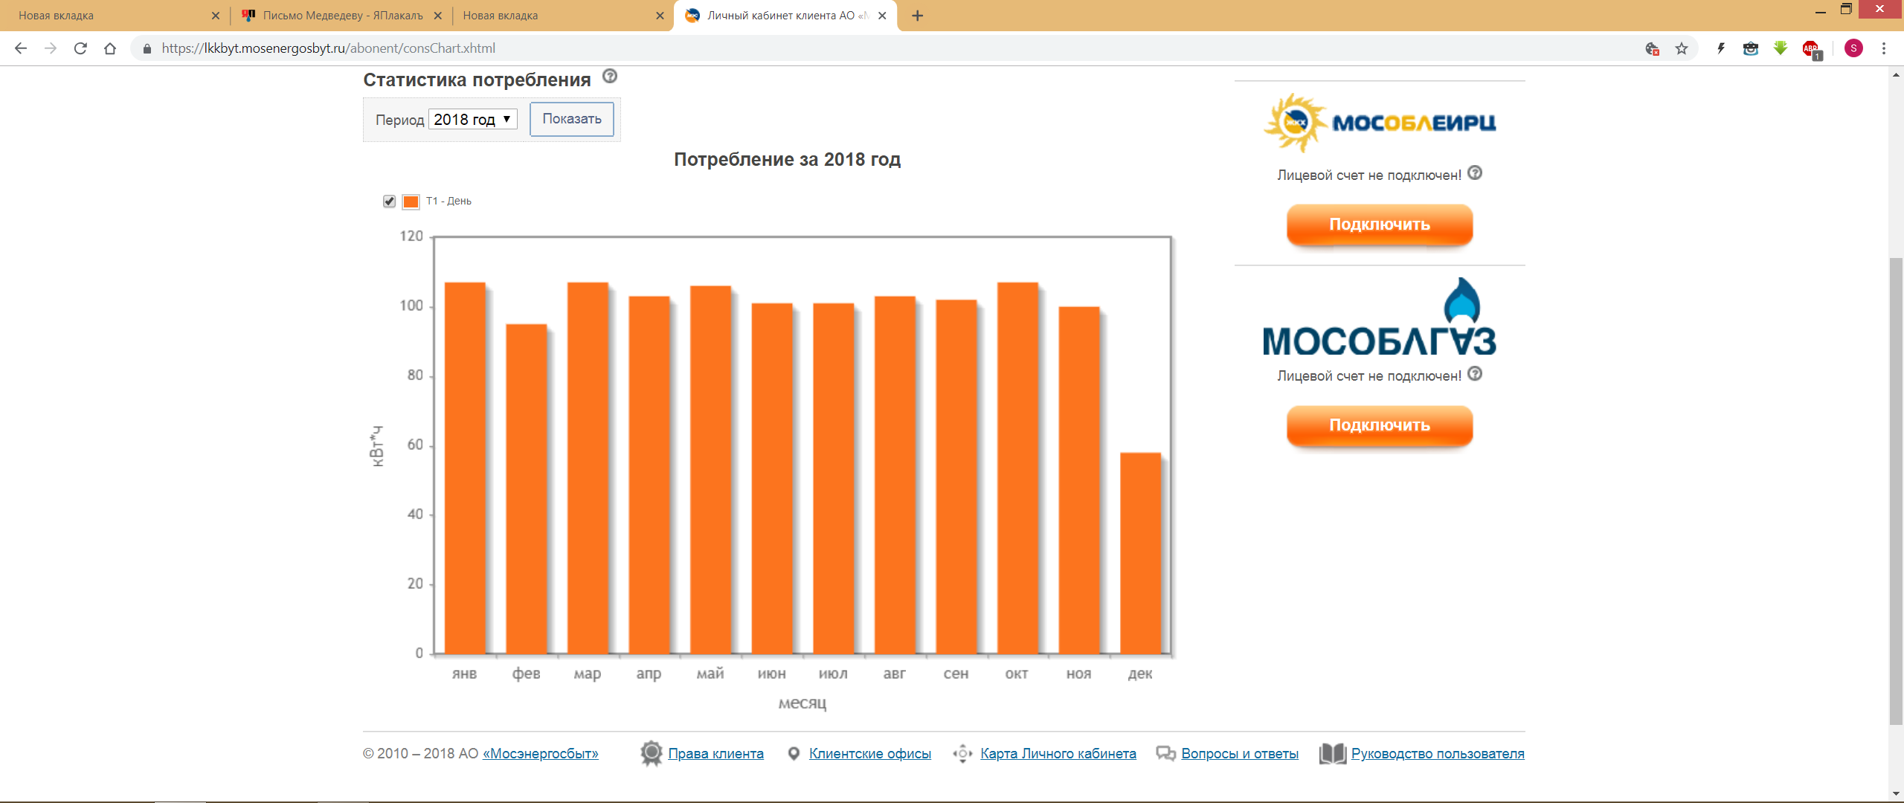Click the orange Т1 - День legend swatch
The height and width of the screenshot is (803, 1904).
click(411, 201)
